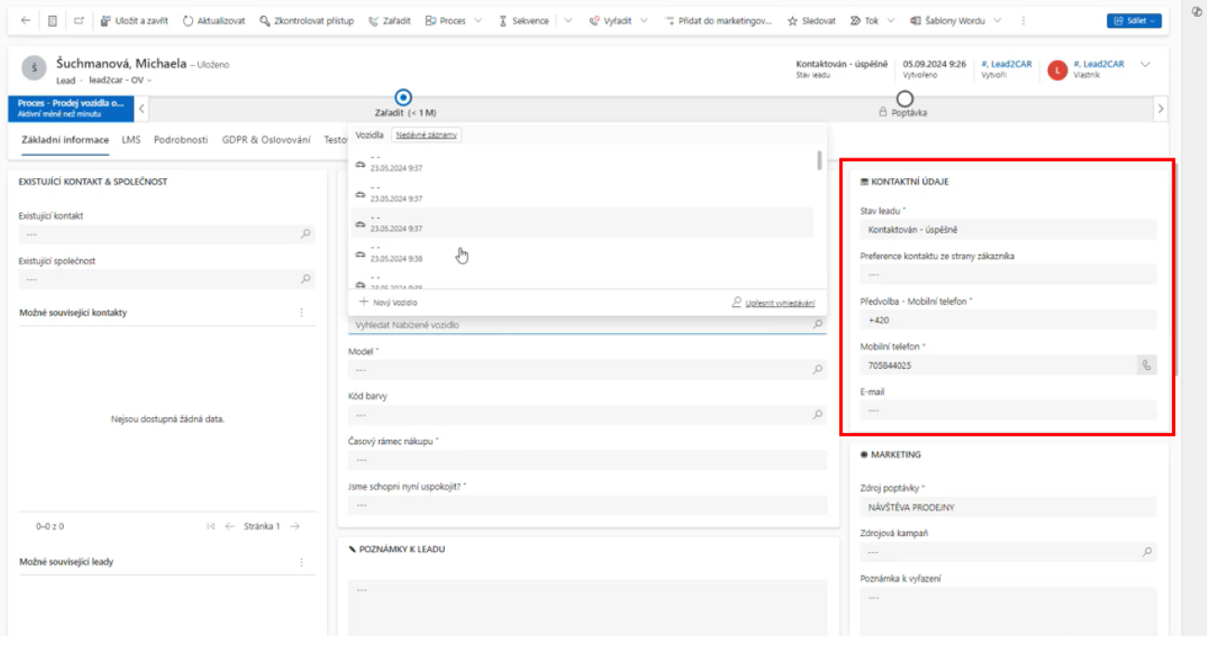
Task: Click Sledovat star icon
Action: coord(792,20)
